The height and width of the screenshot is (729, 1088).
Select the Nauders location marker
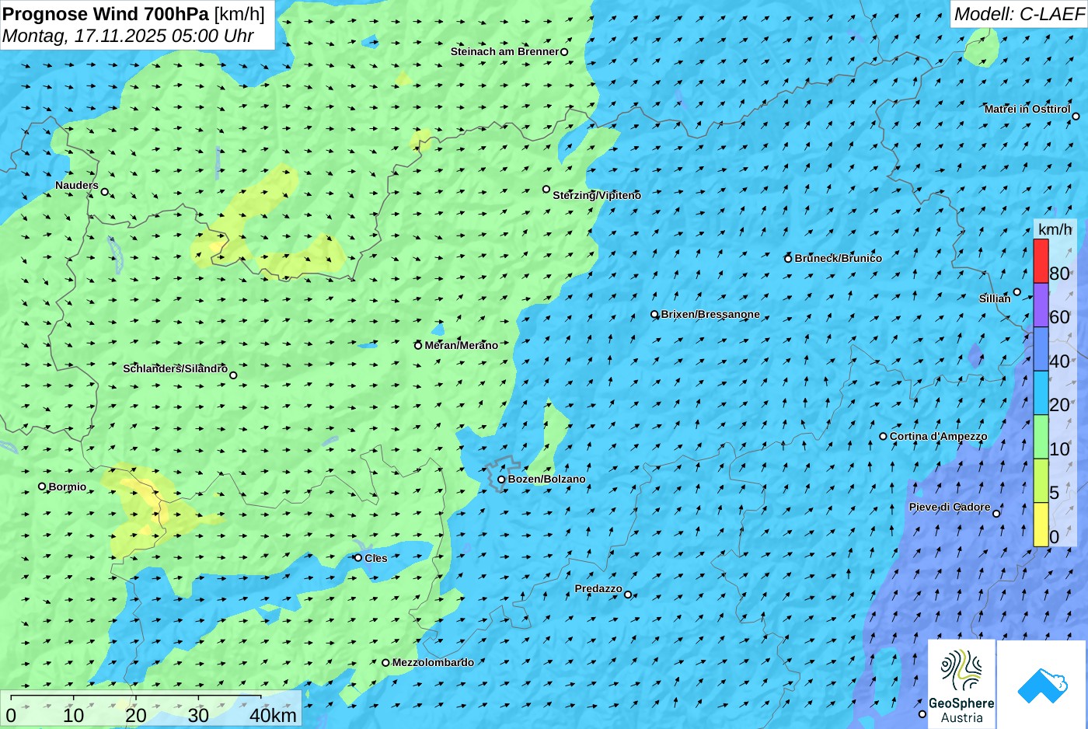point(105,192)
